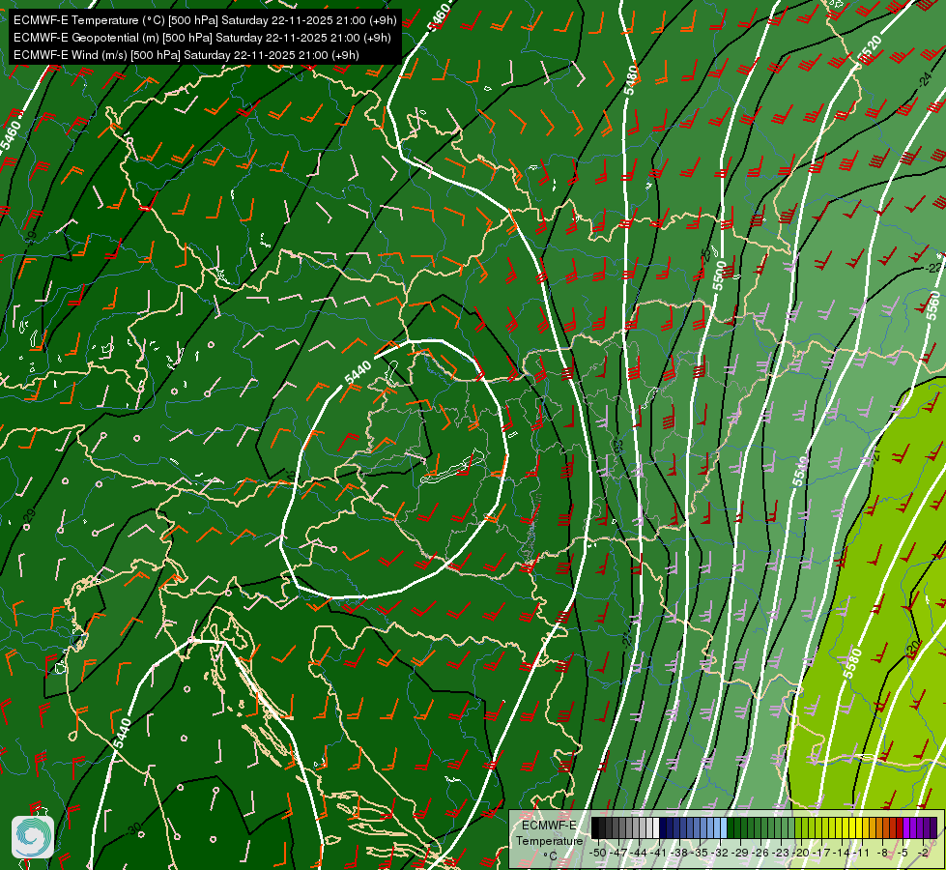The height and width of the screenshot is (870, 946).
Task: Click the -26 legend tick value
Action: tap(760, 854)
